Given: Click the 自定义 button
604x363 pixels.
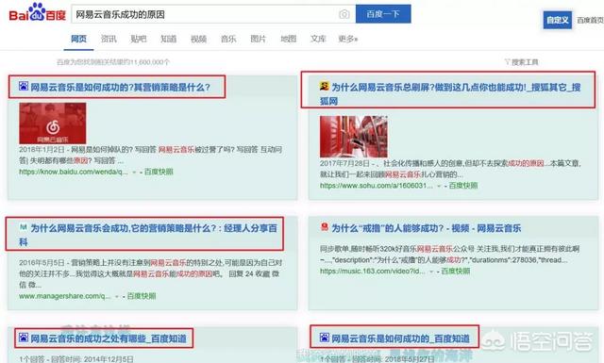Looking at the screenshot, I should [x=557, y=20].
